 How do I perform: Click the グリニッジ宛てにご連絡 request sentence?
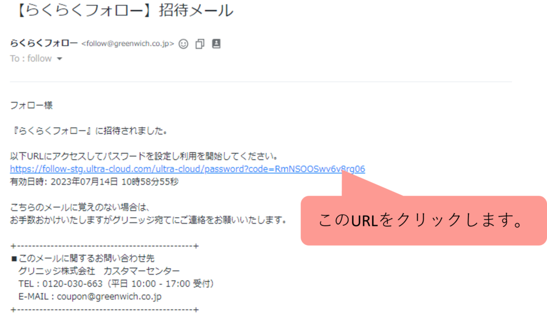click(149, 220)
